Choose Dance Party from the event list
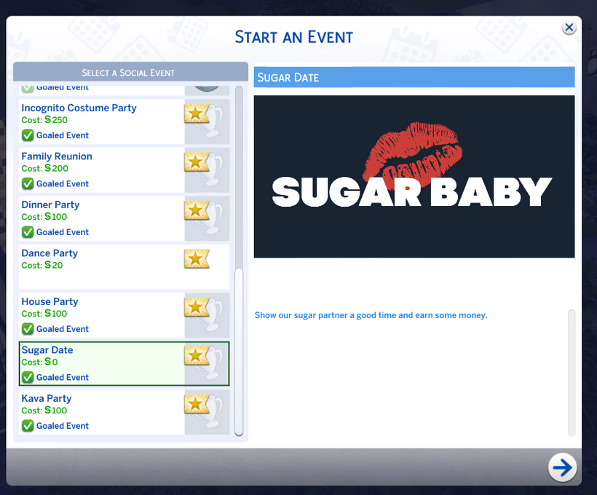 (124, 267)
